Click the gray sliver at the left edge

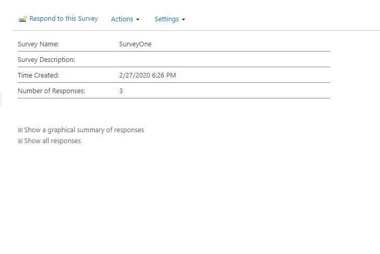(1, 99)
